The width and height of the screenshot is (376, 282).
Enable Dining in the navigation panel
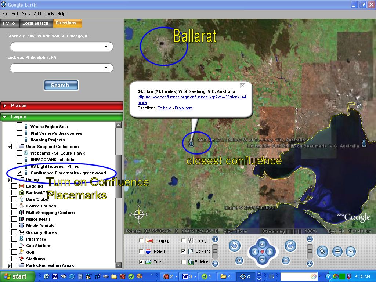click(184, 241)
